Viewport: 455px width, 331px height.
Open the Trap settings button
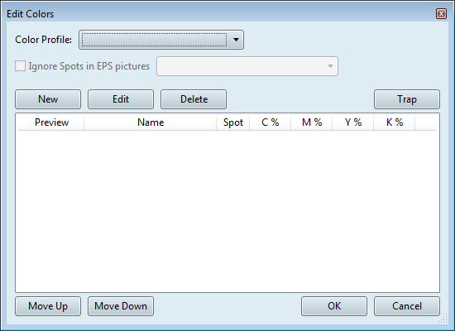tap(407, 99)
